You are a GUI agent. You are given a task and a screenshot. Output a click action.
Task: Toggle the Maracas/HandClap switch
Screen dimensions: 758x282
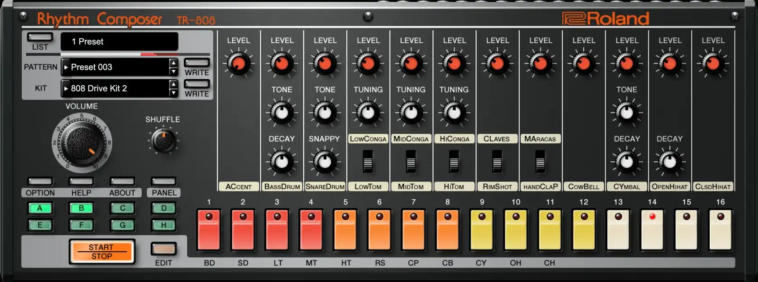(540, 162)
